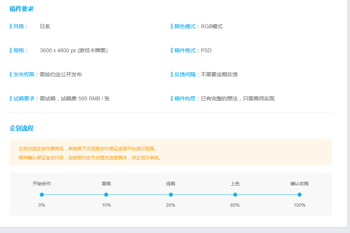Click the 稿件构思 field label
Screen dimensions: 350x233
[187, 98]
